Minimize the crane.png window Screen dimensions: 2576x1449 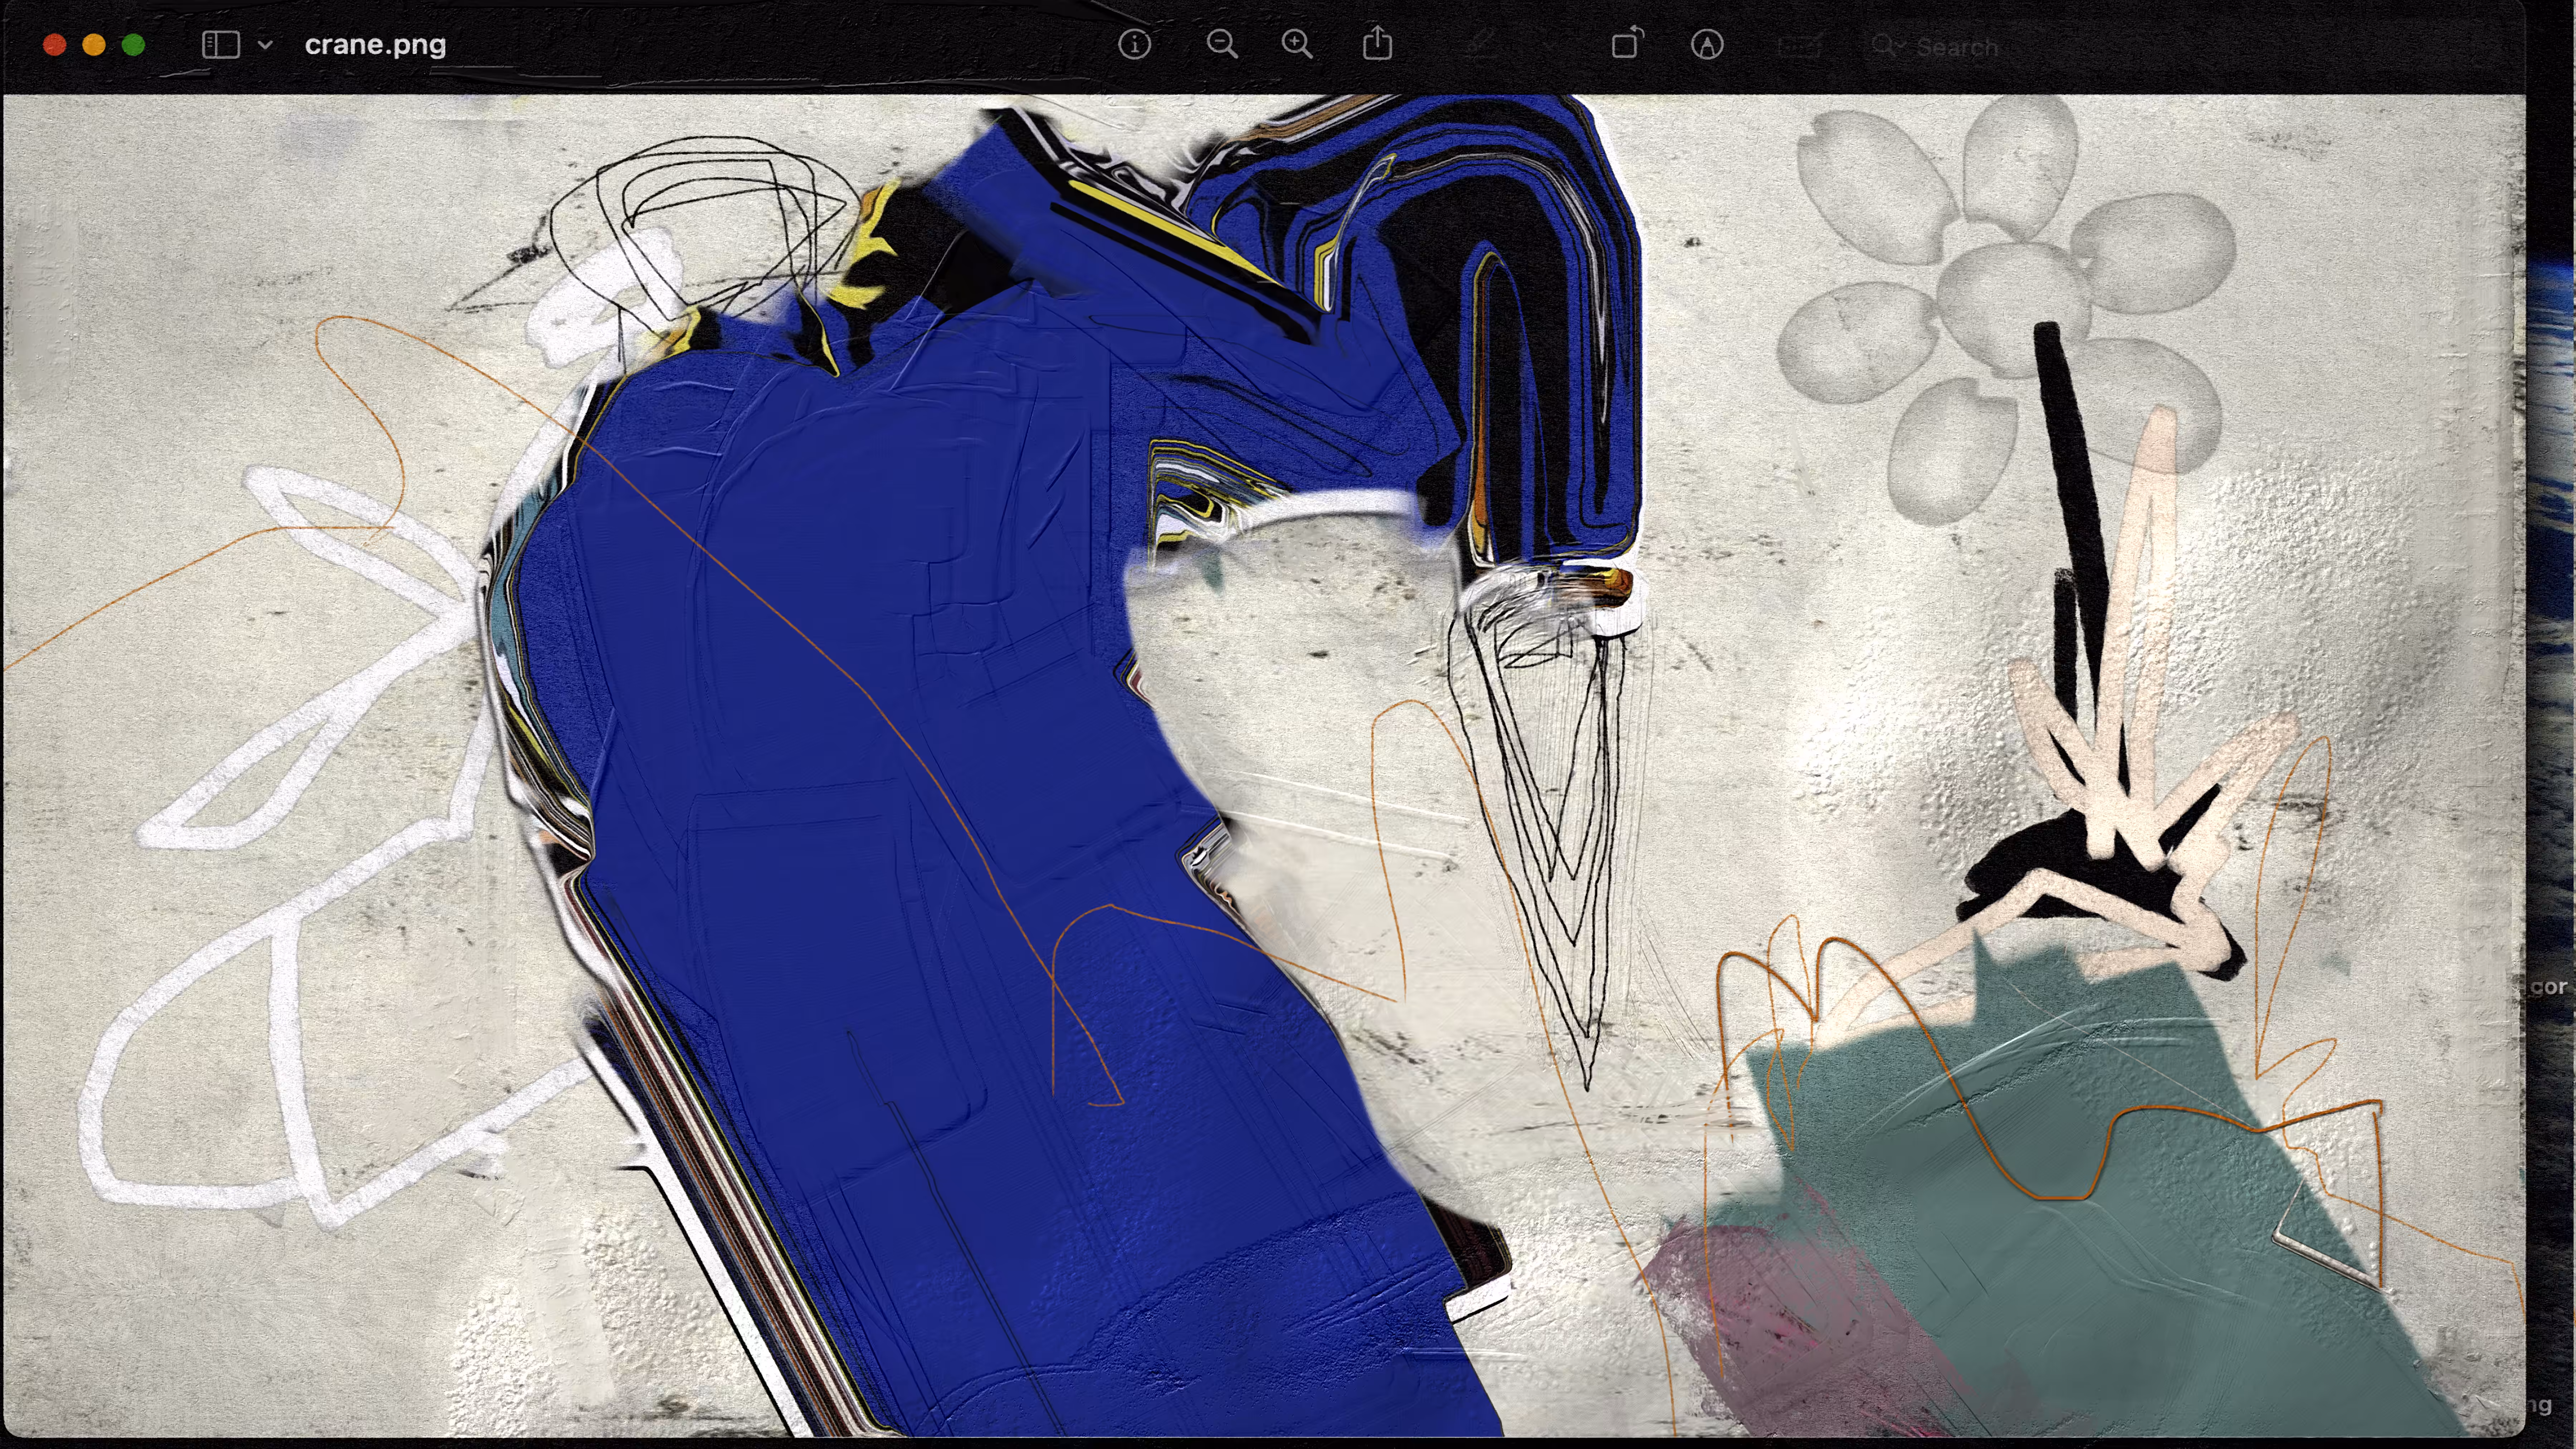pyautogui.click(x=94, y=45)
